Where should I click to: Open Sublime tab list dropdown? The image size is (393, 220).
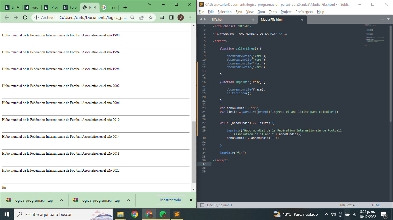(x=388, y=19)
